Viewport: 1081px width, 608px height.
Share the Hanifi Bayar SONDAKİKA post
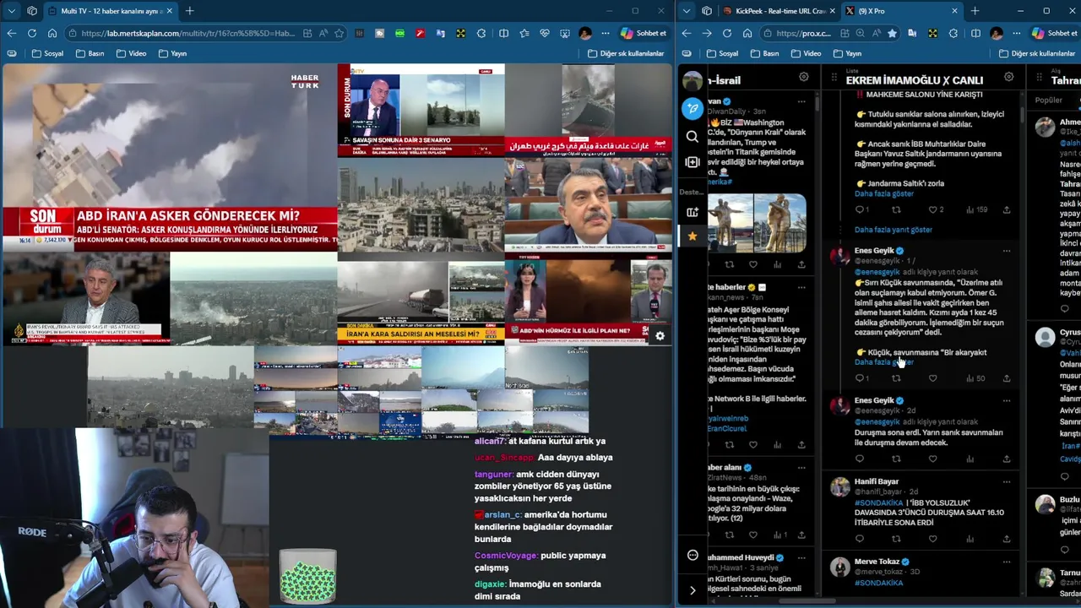1006,539
